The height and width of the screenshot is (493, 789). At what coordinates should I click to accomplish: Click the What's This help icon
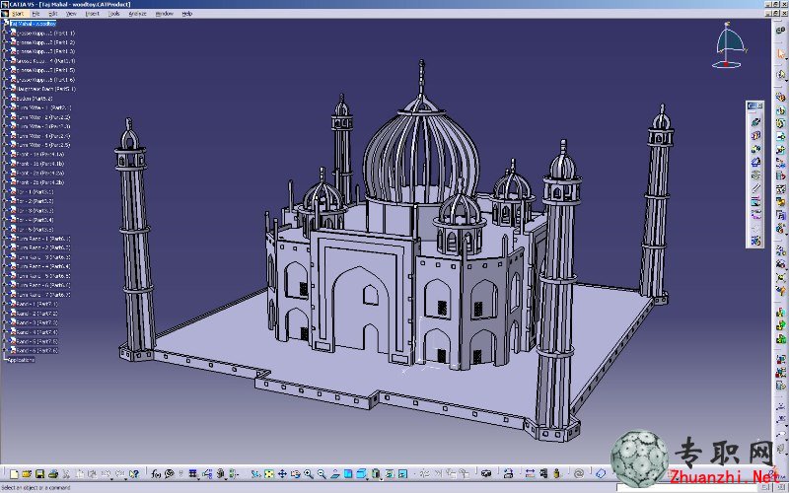[x=134, y=474]
